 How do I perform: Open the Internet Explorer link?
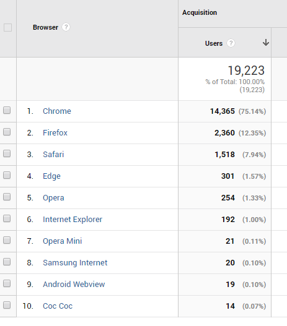[73, 220]
